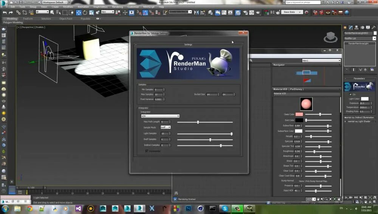This screenshot has width=378, height=214.
Task: Click the Roughness slider in material panel
Action: point(318,152)
